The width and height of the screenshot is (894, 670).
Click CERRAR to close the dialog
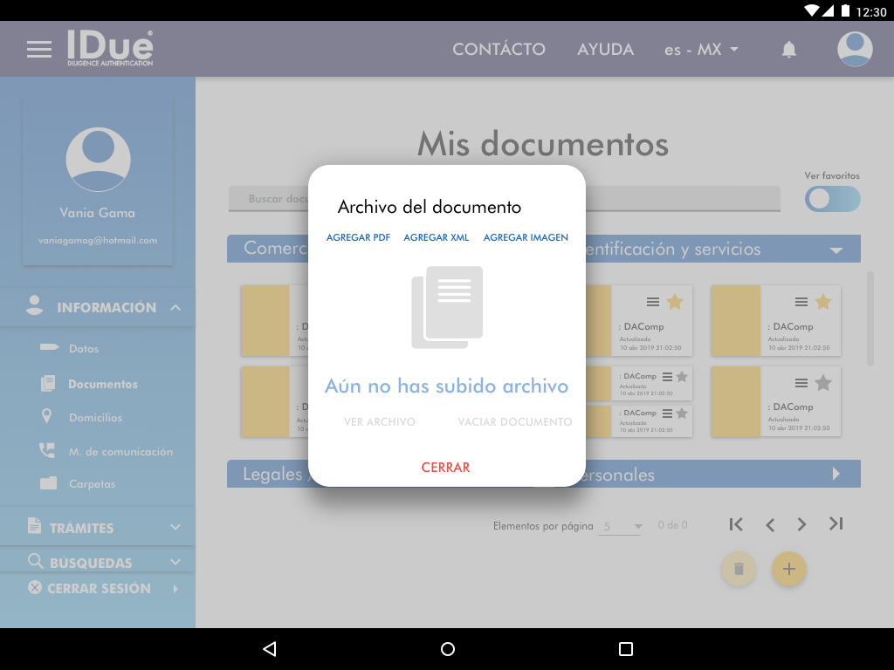tap(445, 468)
